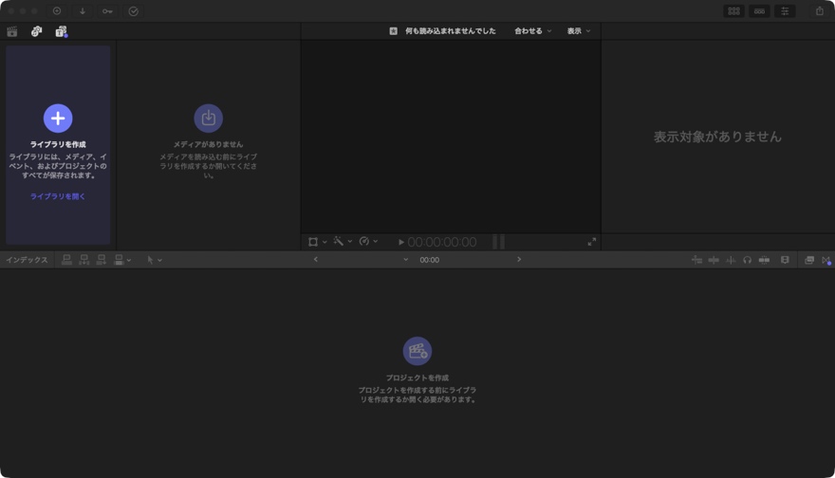835x478 pixels.
Task: Open the 合わせる zoom dropdown
Action: tap(532, 31)
